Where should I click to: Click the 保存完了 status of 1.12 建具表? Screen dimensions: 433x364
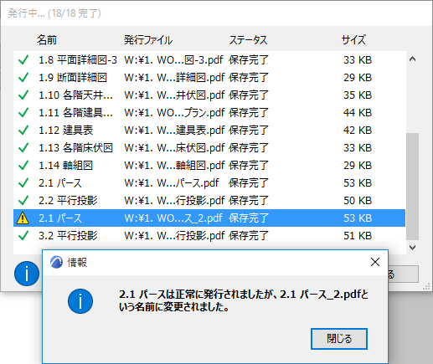point(249,130)
